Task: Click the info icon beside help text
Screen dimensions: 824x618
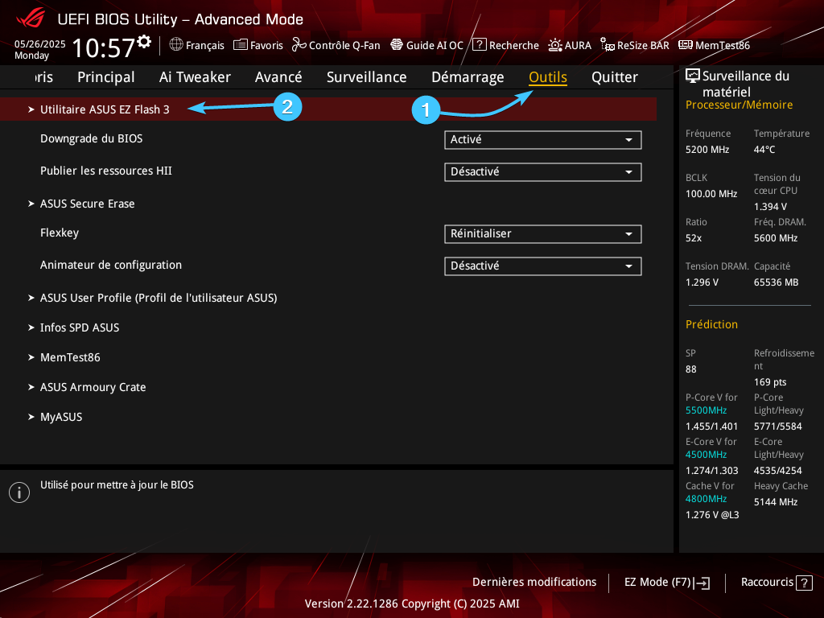Action: tap(19, 492)
